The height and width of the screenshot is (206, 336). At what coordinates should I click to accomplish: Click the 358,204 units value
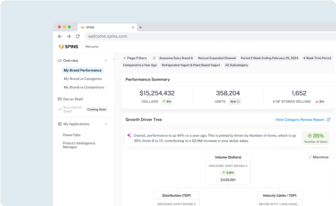click(228, 93)
